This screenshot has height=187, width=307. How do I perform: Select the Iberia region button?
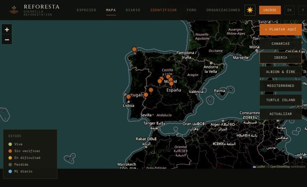[x=281, y=57]
